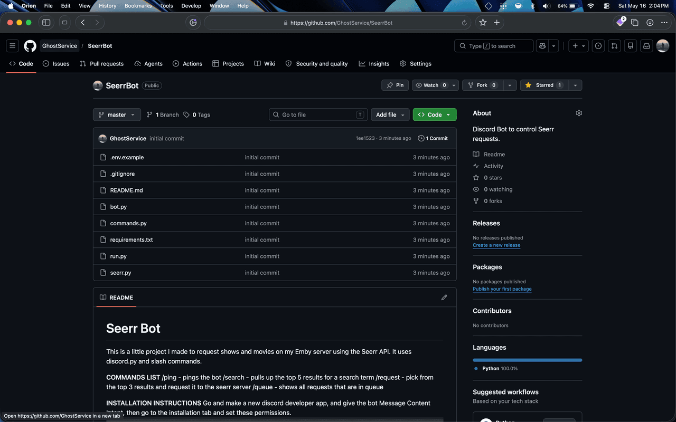Open the notifications inbox icon

click(x=646, y=46)
